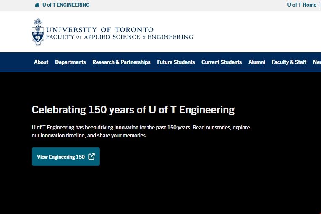Click the University of Toronto crest logo

(38, 32)
